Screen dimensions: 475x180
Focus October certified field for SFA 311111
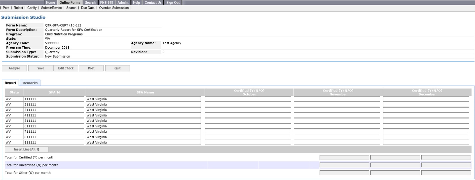248,110
